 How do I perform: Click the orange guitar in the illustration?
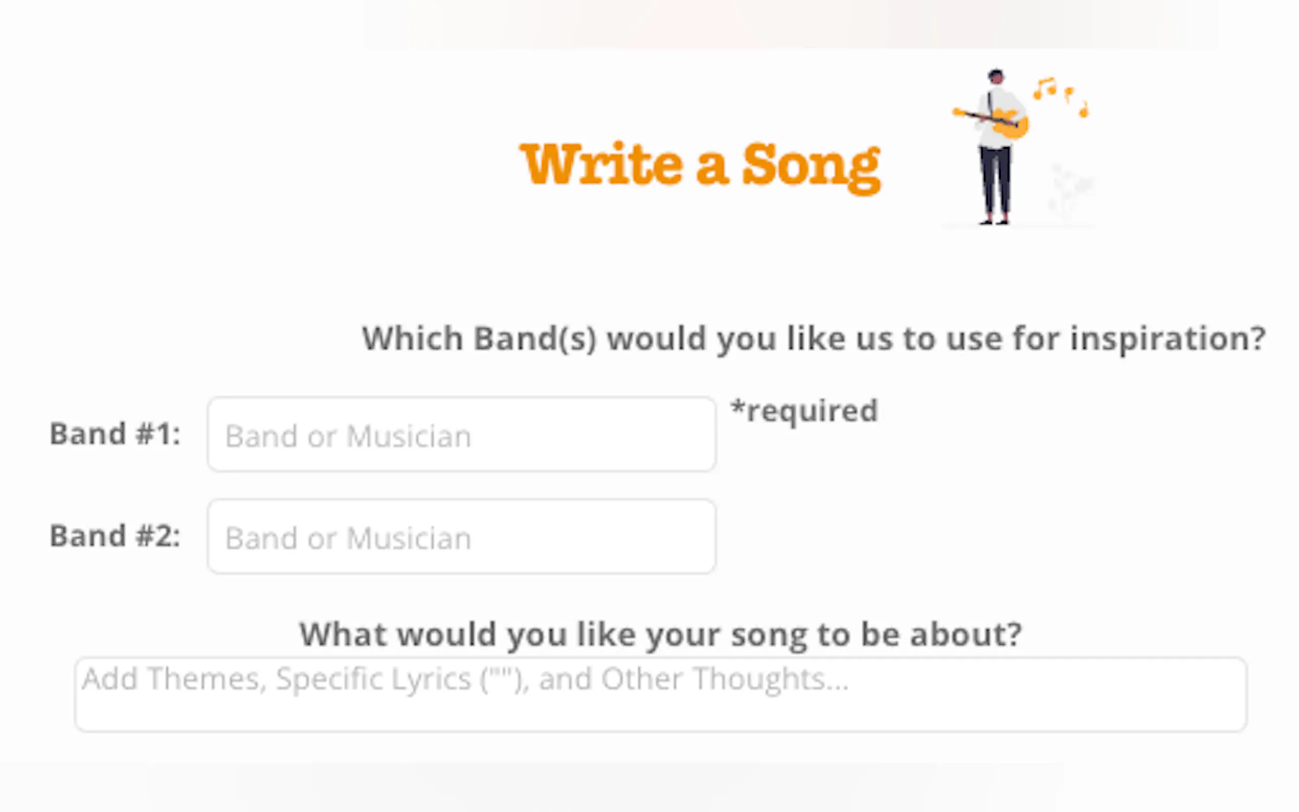1010,124
